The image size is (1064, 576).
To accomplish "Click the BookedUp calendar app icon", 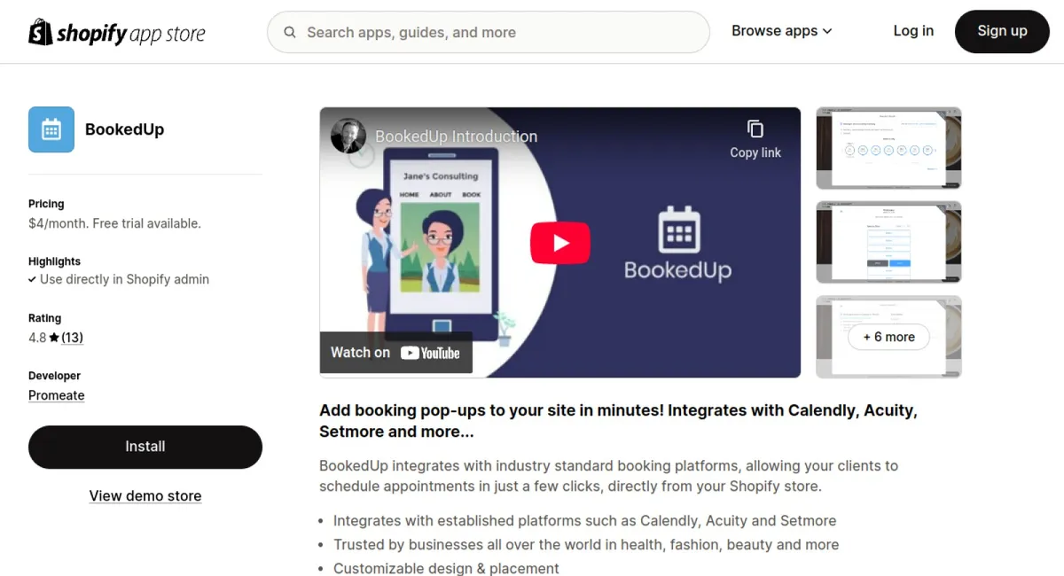I will click(x=51, y=129).
